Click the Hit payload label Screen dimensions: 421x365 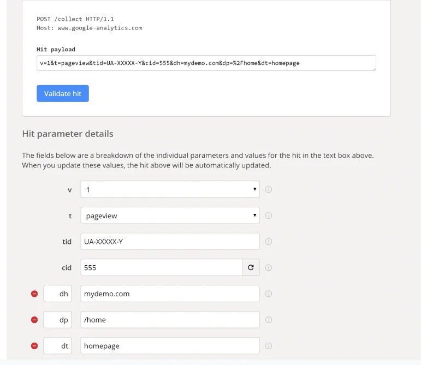click(56, 49)
